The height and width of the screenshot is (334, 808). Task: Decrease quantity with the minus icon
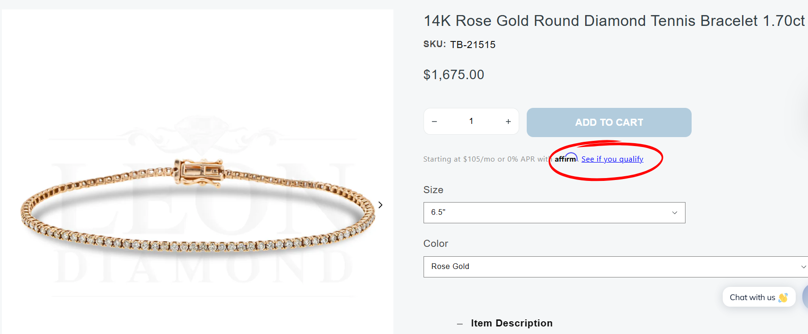[434, 122]
